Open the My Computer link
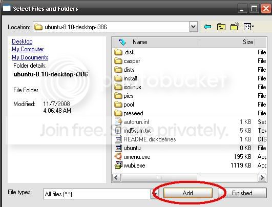This screenshot has height=207, width=272. click(x=28, y=49)
